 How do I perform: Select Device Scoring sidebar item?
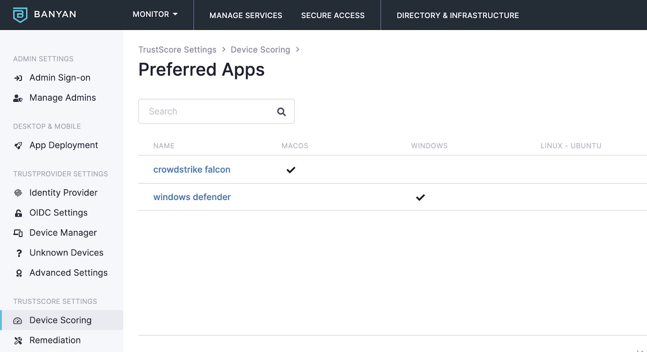pos(61,320)
